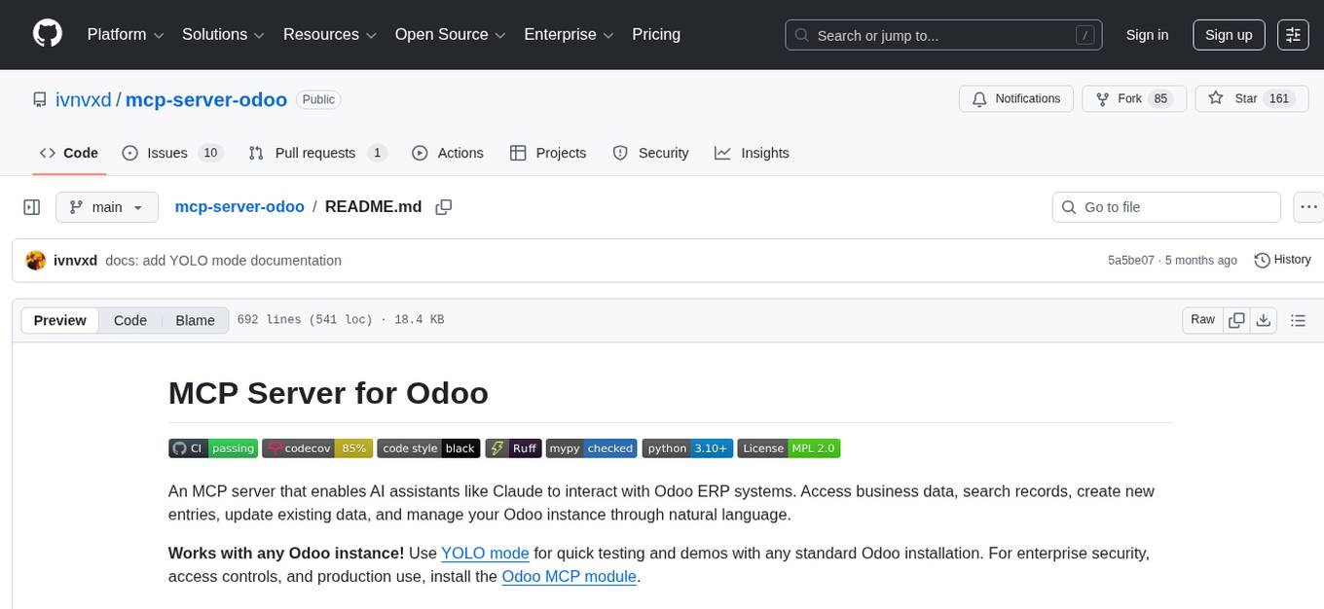Open the Odoo MCP module link
Image resolution: width=1324 pixels, height=609 pixels.
point(569,576)
